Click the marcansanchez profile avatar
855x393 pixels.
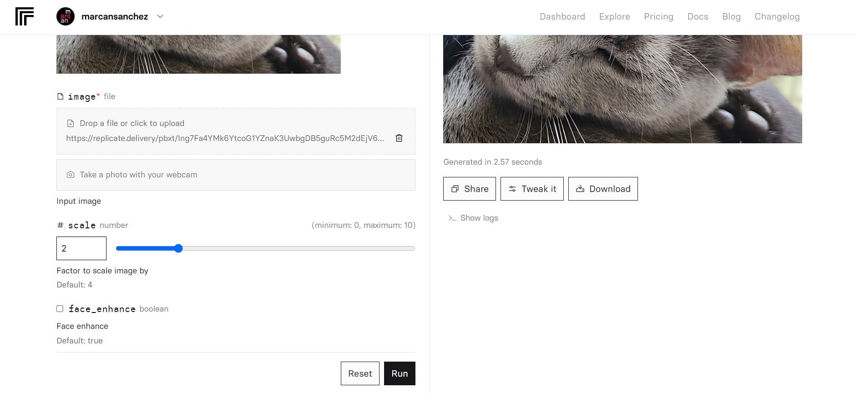[x=66, y=16]
